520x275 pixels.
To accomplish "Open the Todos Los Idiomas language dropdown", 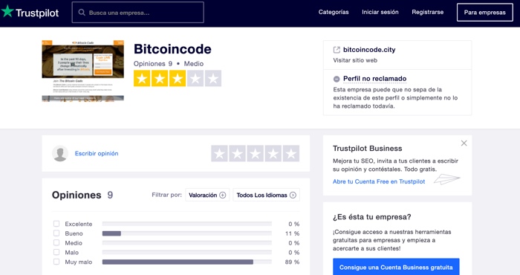I will click(266, 195).
